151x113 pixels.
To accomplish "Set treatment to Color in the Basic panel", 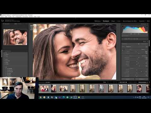I will click(x=139, y=44).
